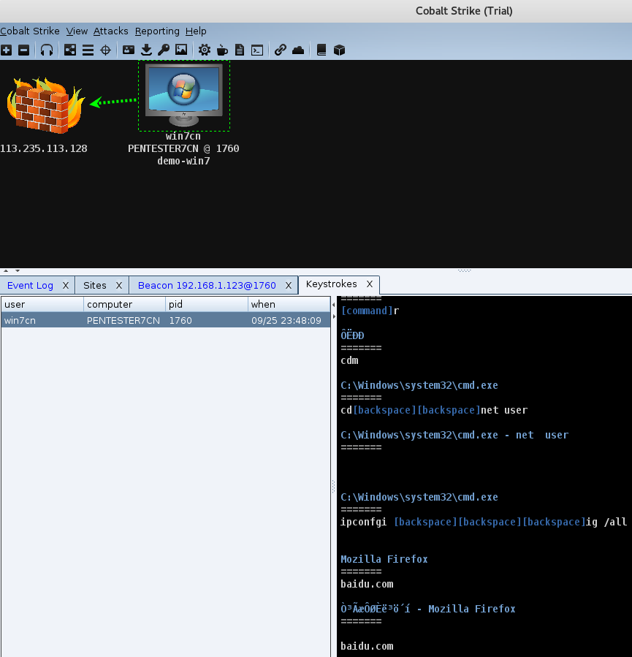The image size is (632, 657).
Task: Click 'C:\Windows\system32\cmd.exe - net user' line
Action: pos(454,435)
